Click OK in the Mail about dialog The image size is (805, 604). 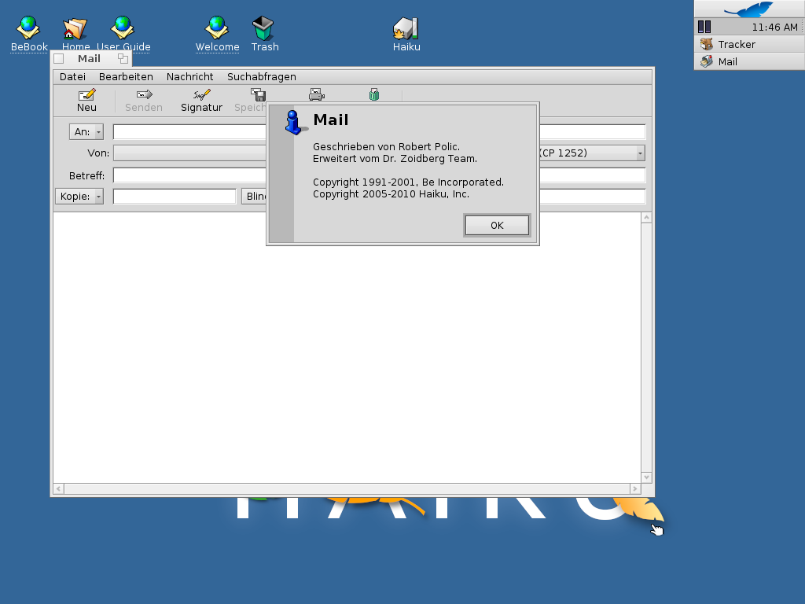coord(497,226)
